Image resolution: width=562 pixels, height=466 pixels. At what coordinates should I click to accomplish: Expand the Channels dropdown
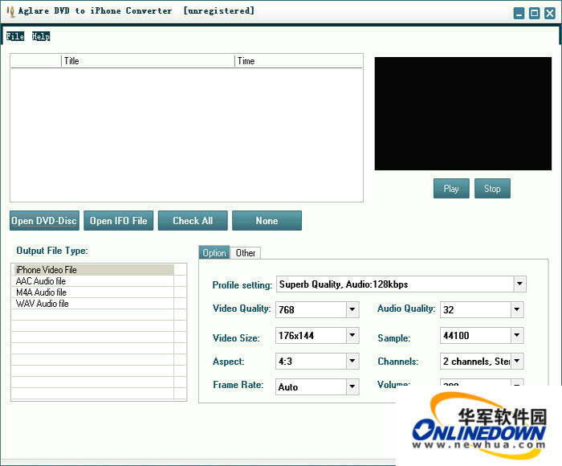tap(517, 362)
